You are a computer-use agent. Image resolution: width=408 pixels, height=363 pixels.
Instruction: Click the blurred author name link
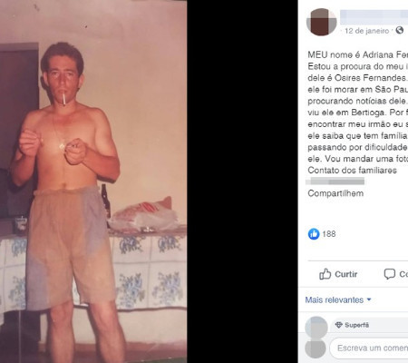point(374,17)
